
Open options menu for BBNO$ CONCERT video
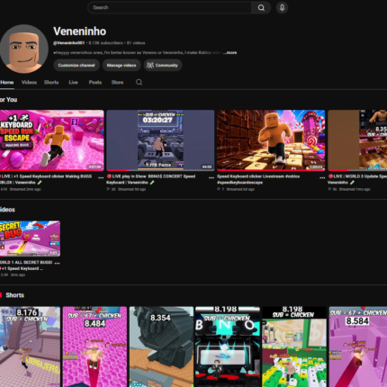[x=211, y=177]
